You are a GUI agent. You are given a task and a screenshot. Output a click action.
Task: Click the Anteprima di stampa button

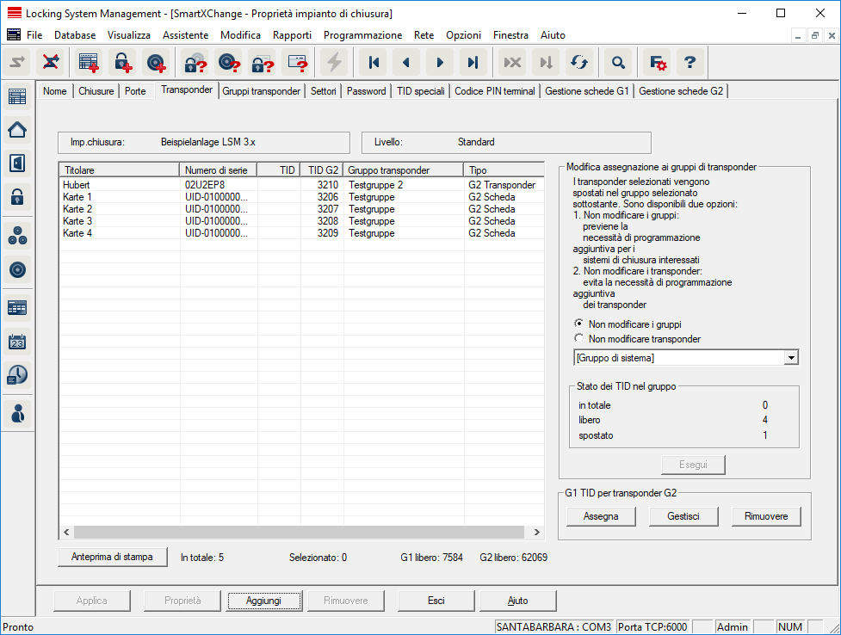[x=113, y=558]
